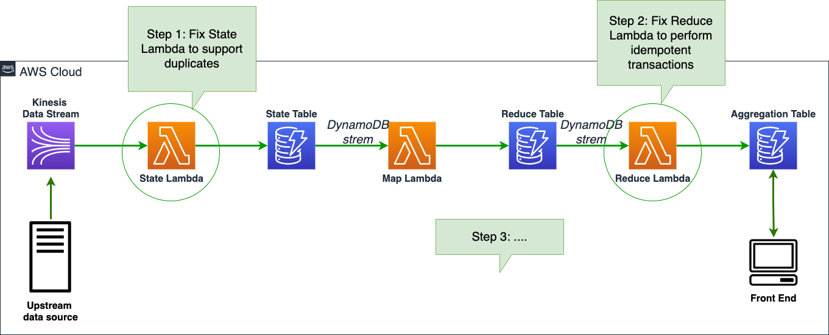Click the Aggregation Table DynamoDB icon
Screen dimensions: 829x335
click(773, 145)
